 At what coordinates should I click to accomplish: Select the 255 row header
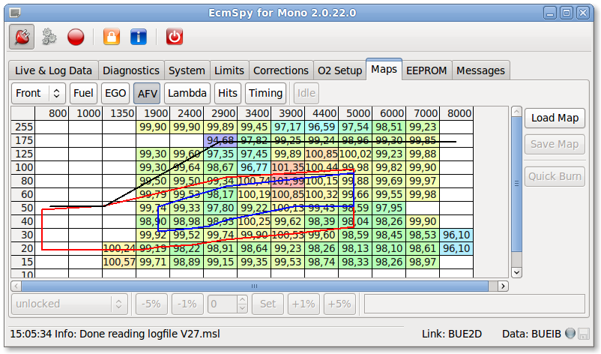pos(23,127)
